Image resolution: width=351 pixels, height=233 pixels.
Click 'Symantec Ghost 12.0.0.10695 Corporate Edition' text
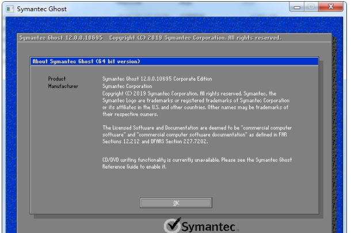coord(157,79)
